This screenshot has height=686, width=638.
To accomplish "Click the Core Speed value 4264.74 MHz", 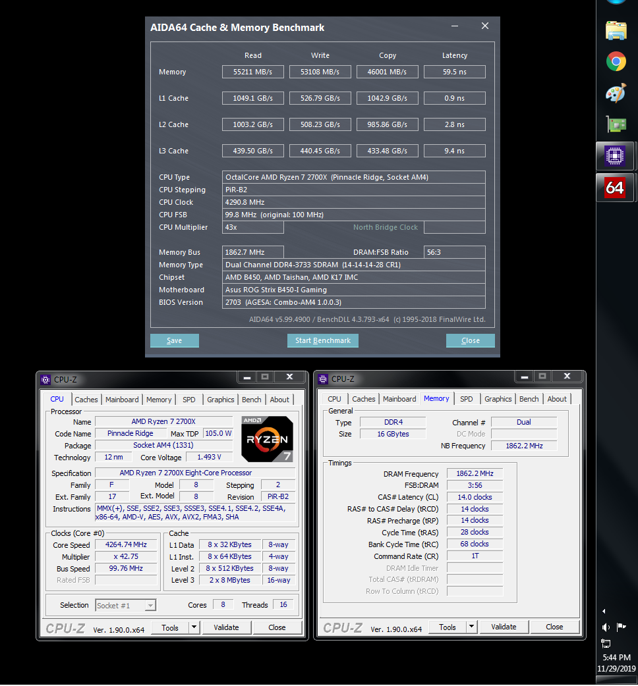I will point(126,544).
